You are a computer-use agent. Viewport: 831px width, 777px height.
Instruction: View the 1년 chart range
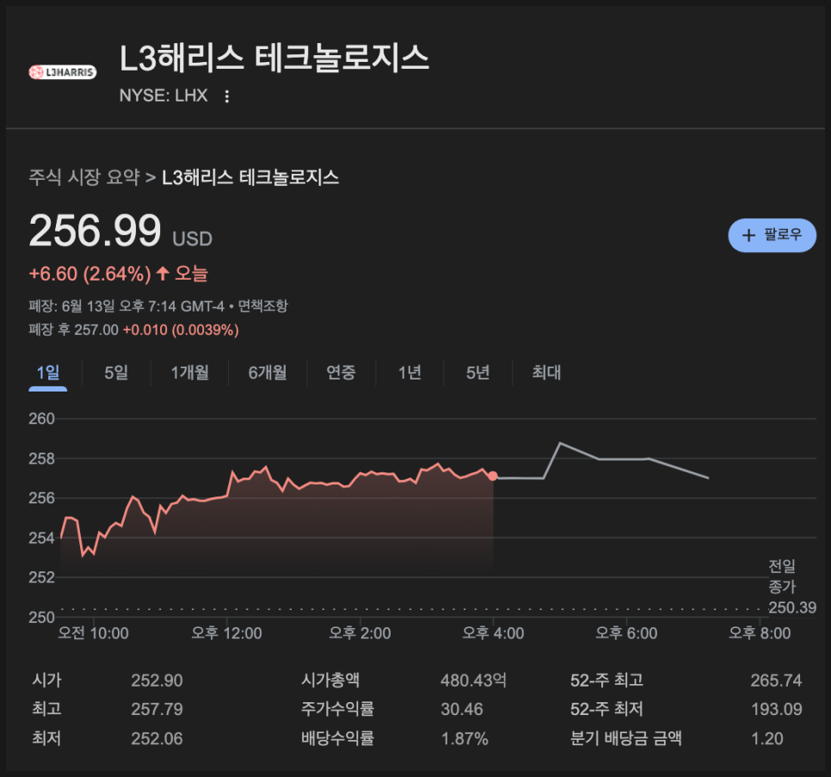[409, 373]
